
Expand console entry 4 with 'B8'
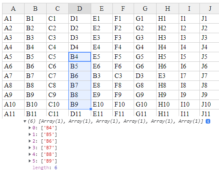pos(30,154)
